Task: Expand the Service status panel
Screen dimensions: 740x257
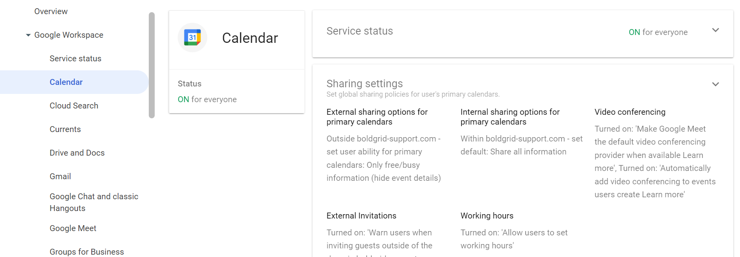Action: 716,30
